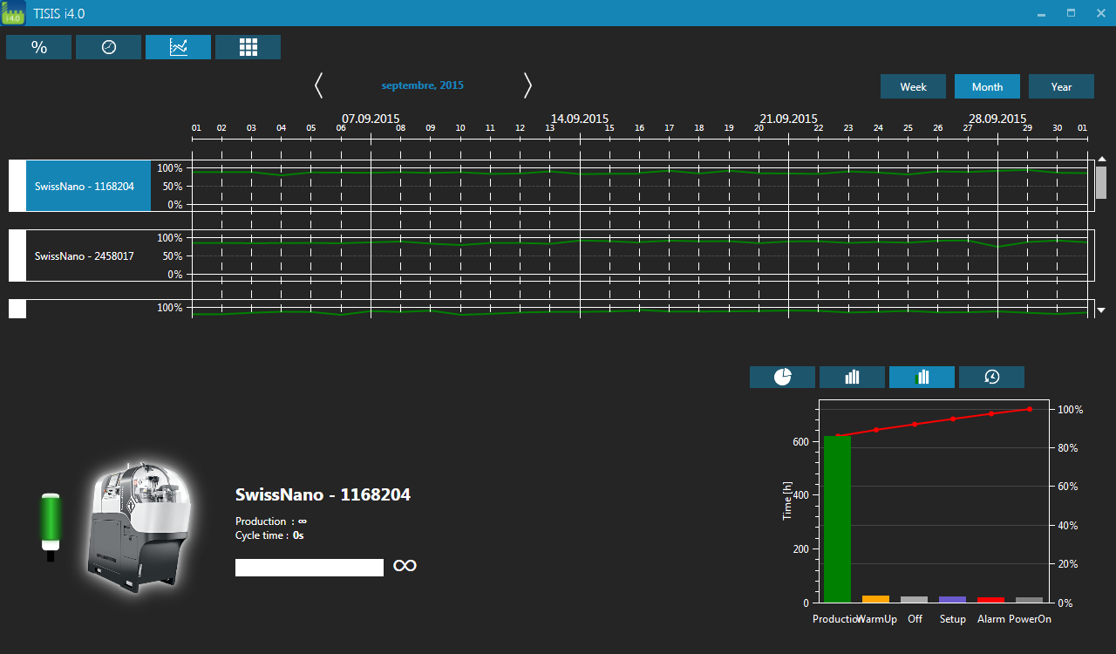
Task: Switch time range to Month
Action: pos(987,86)
